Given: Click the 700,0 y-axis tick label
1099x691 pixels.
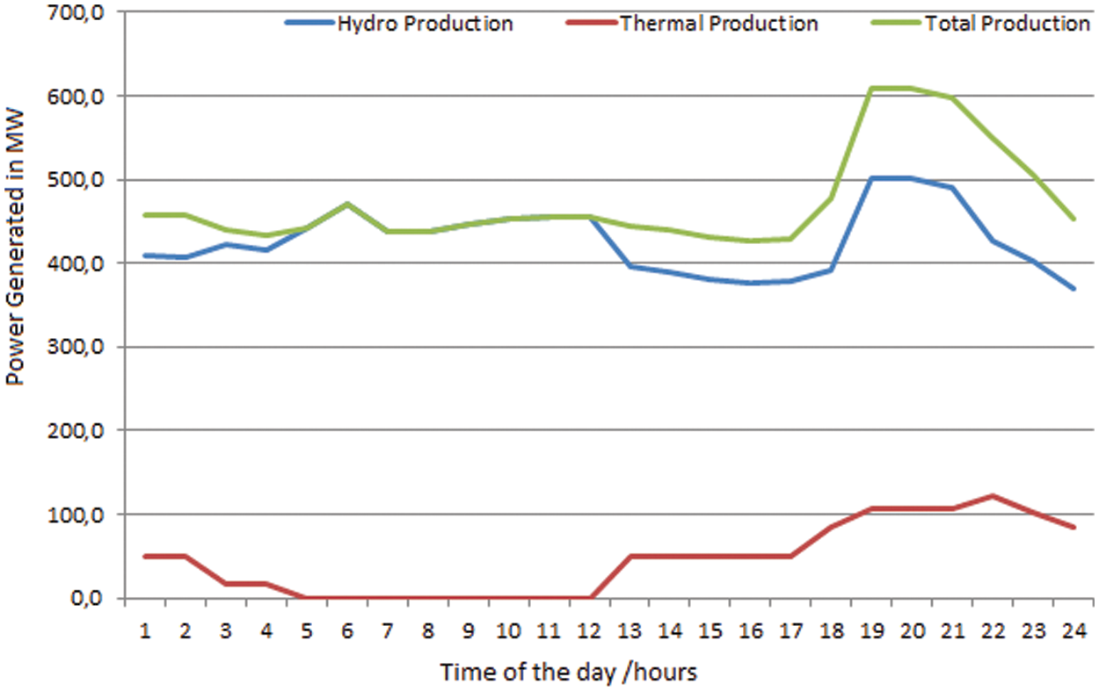Looking at the screenshot, I should tap(89, 12).
